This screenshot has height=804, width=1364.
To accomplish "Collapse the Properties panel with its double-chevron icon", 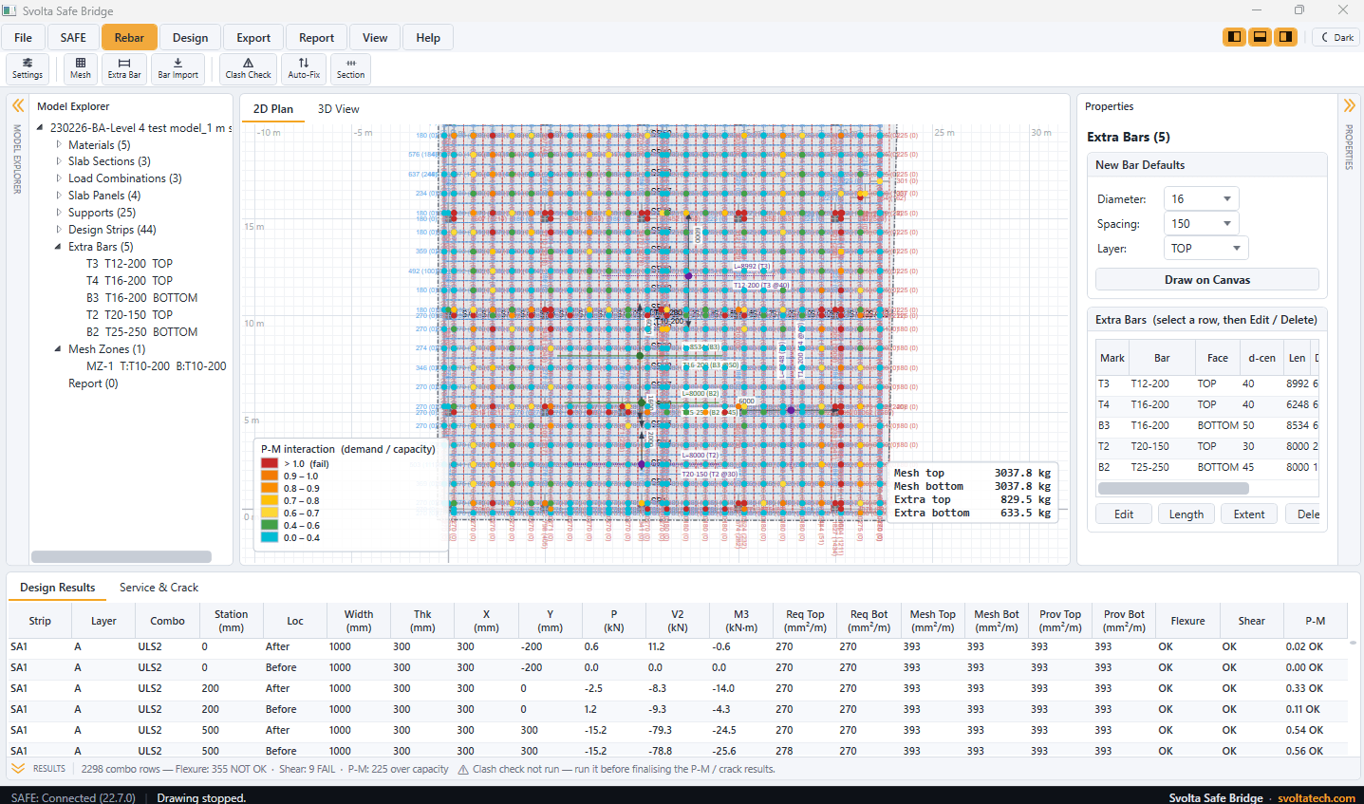I will 1349,105.
